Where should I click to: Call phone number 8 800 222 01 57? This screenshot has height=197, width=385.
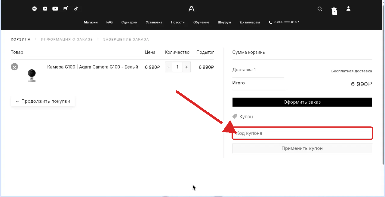[x=284, y=22]
